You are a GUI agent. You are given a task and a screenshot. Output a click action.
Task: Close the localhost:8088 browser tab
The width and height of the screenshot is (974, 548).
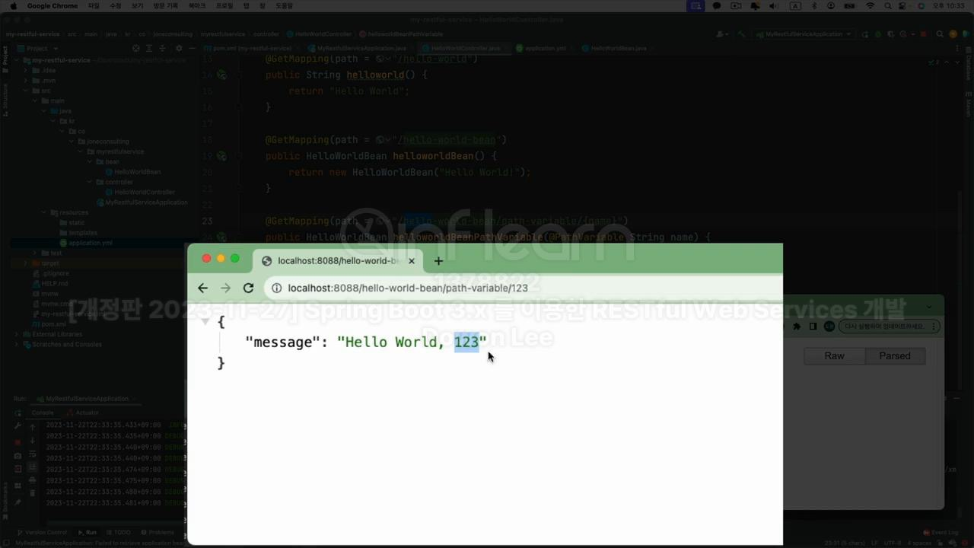[412, 261]
